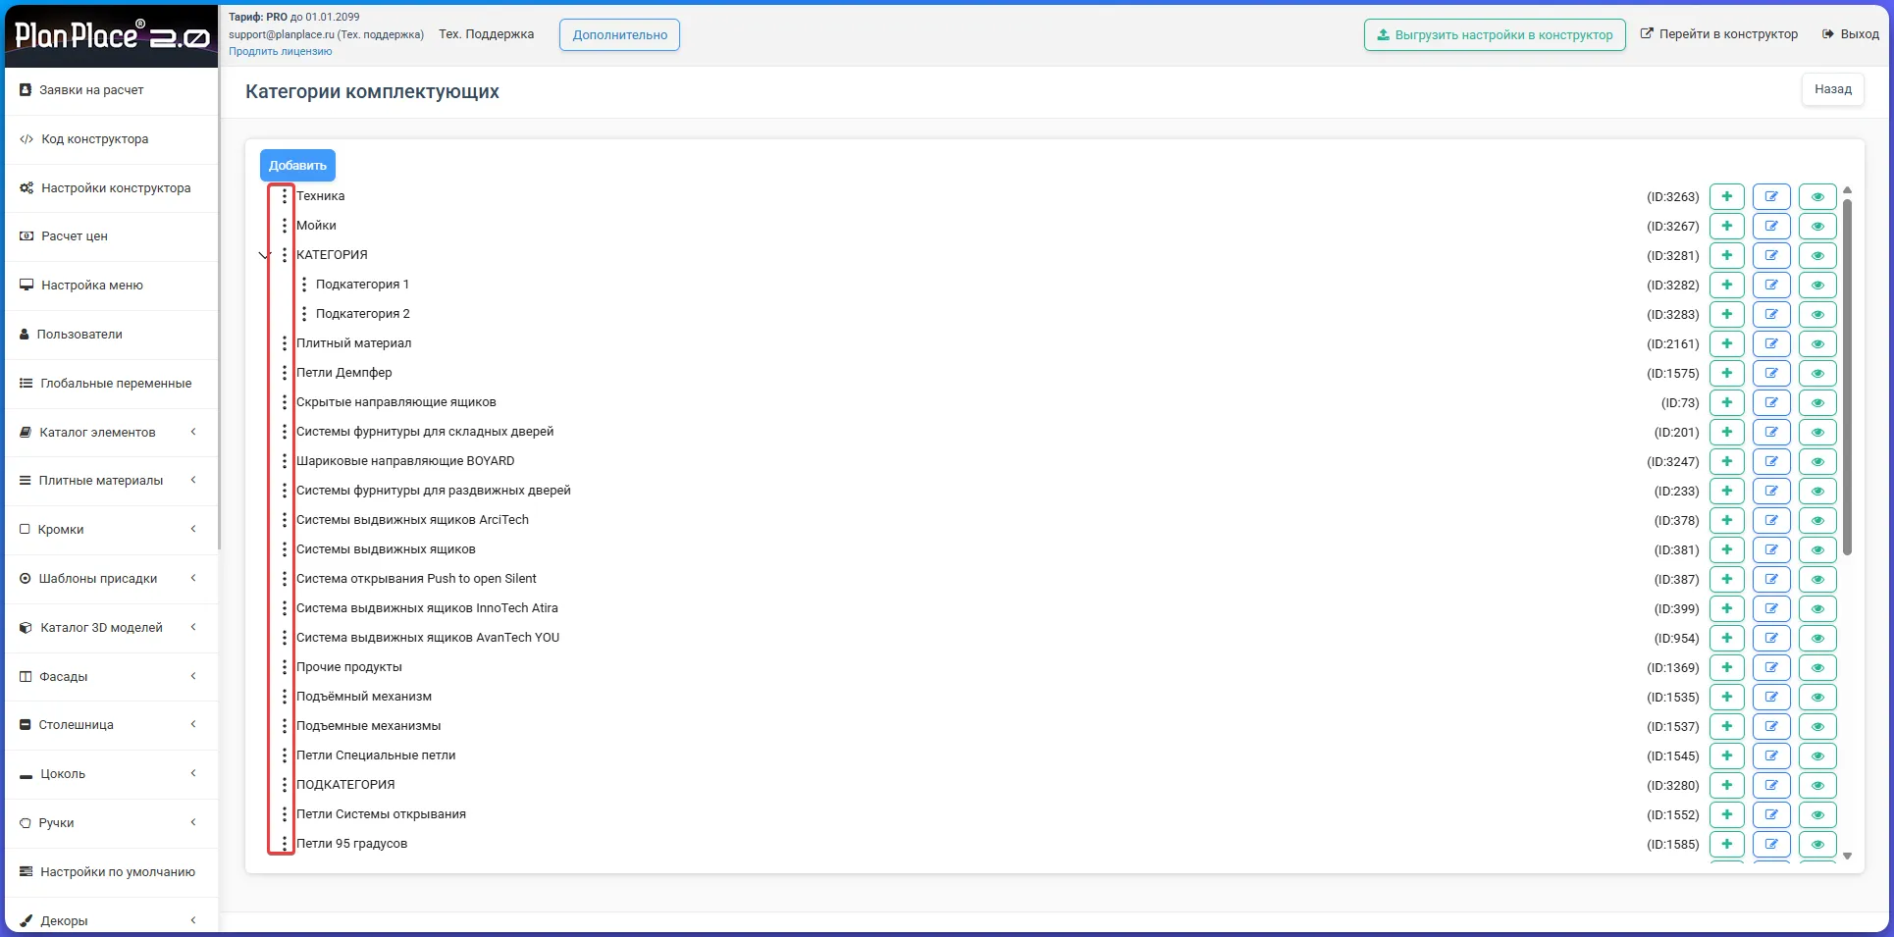
Task: Add a subcategory to the Техника row
Action: pos(1726,196)
